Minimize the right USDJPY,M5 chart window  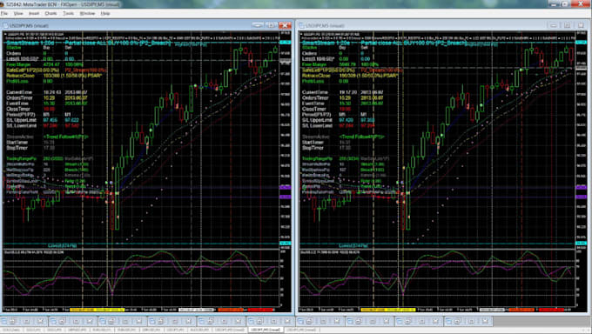[554, 25]
